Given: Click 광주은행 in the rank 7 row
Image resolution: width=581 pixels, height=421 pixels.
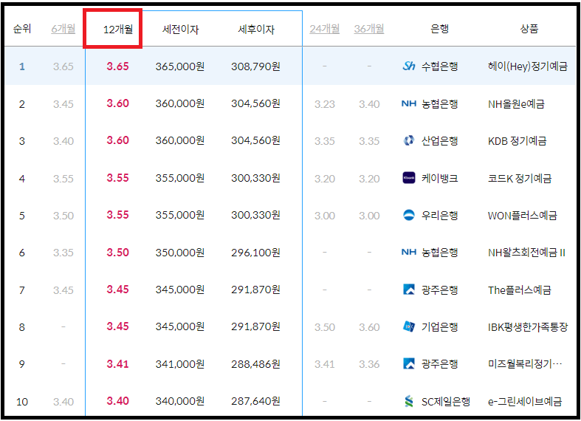Looking at the screenshot, I should [440, 290].
